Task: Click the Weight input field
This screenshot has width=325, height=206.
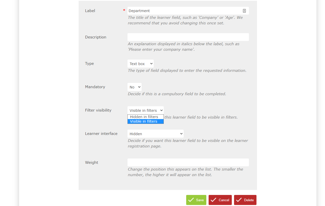Action: pyautogui.click(x=188, y=162)
